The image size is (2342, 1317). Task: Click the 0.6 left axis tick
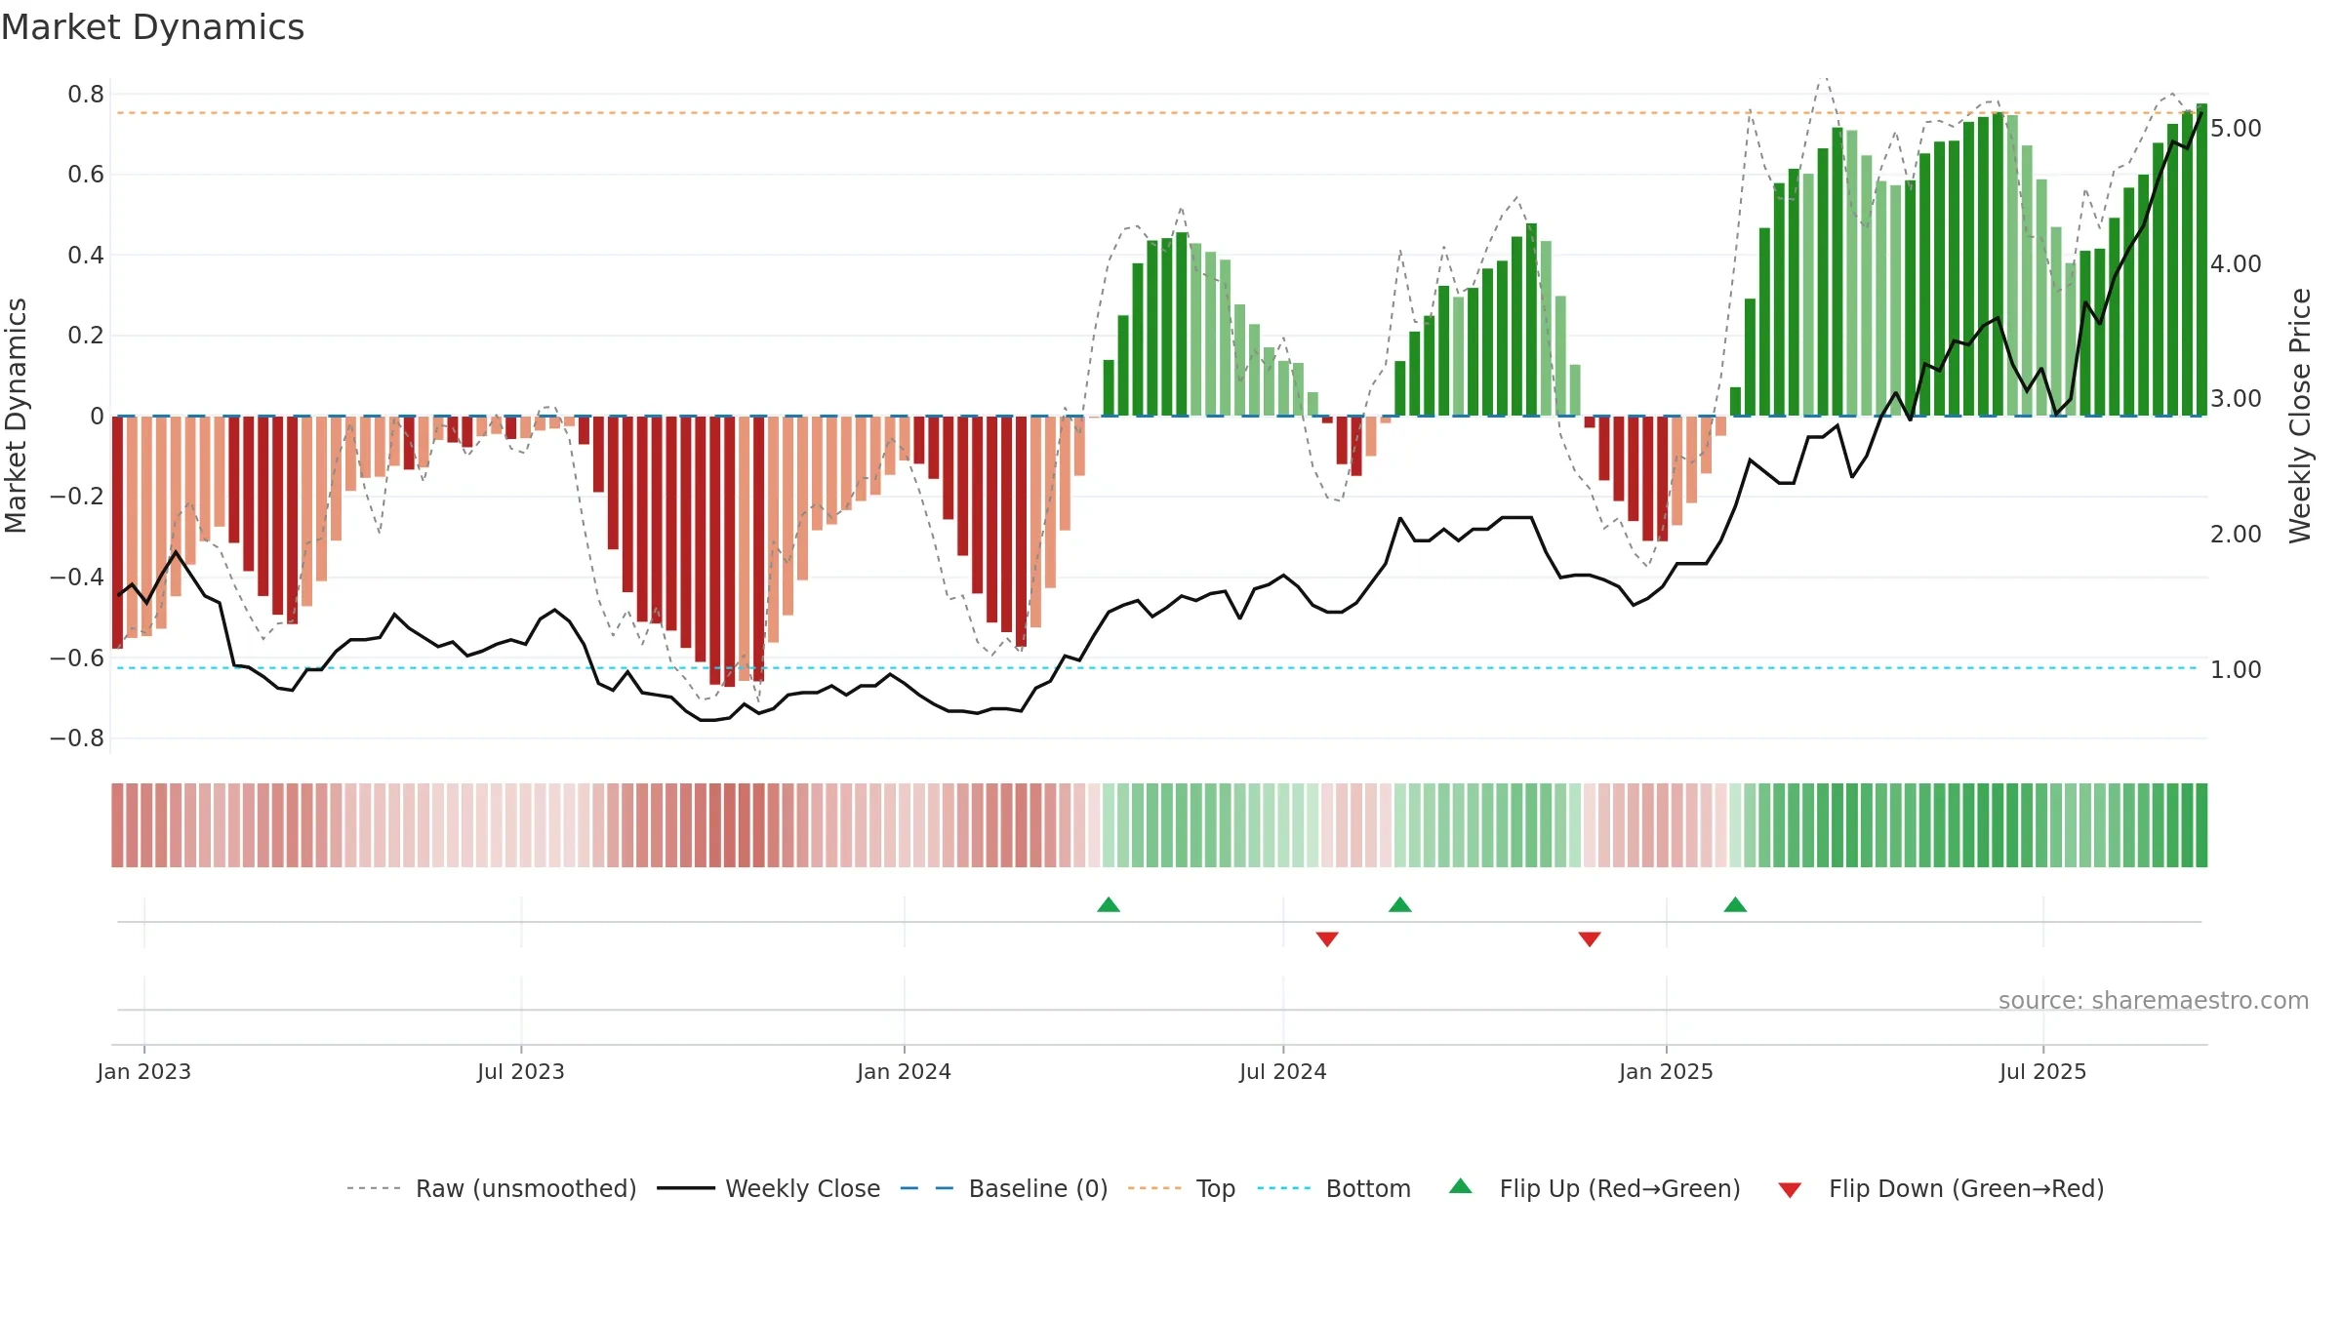click(86, 175)
